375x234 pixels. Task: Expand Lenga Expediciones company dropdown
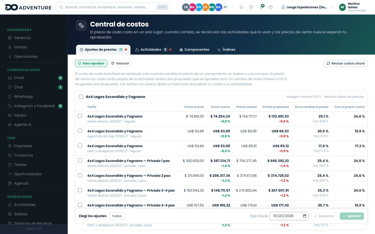[308, 7]
